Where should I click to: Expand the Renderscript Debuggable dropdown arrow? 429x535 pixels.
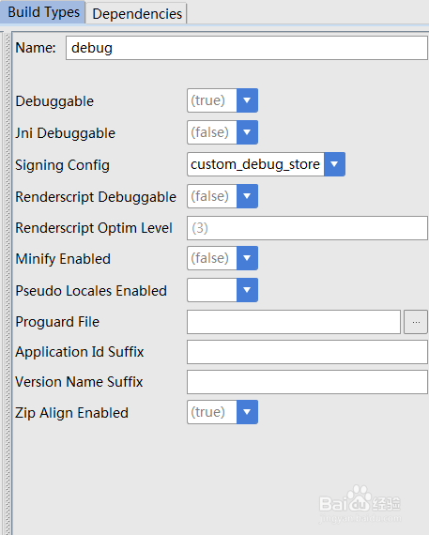247,196
